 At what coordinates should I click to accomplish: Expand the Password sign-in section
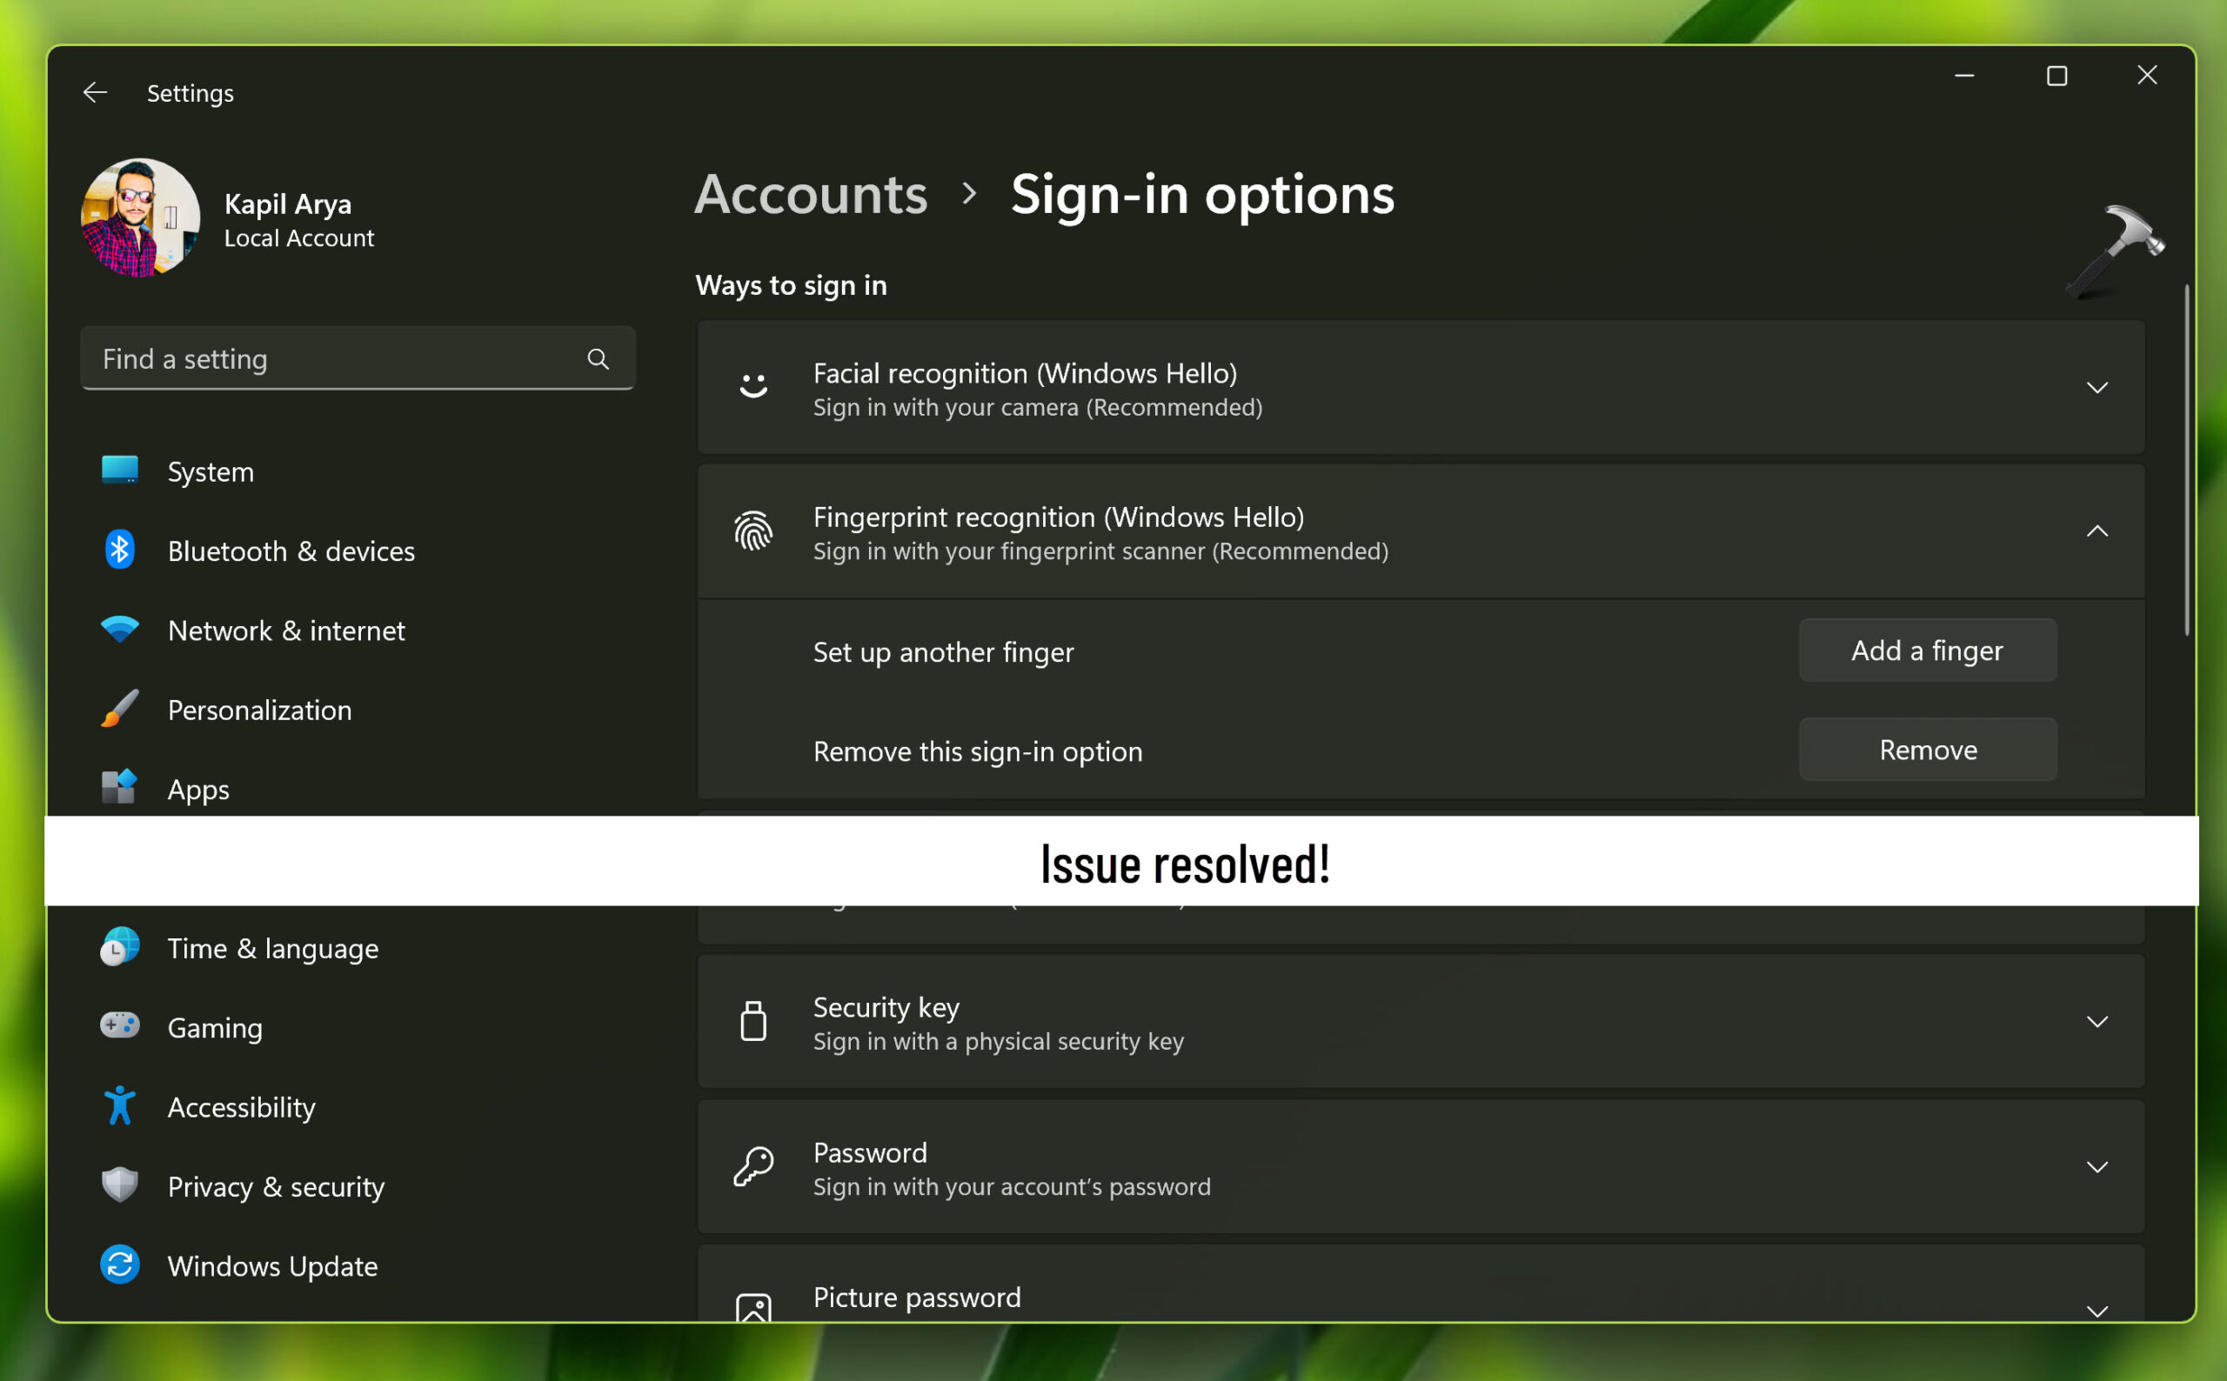pos(2097,1167)
